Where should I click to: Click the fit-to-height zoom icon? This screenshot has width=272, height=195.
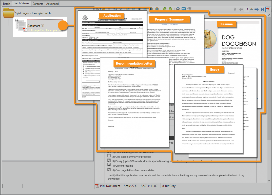[157, 9]
